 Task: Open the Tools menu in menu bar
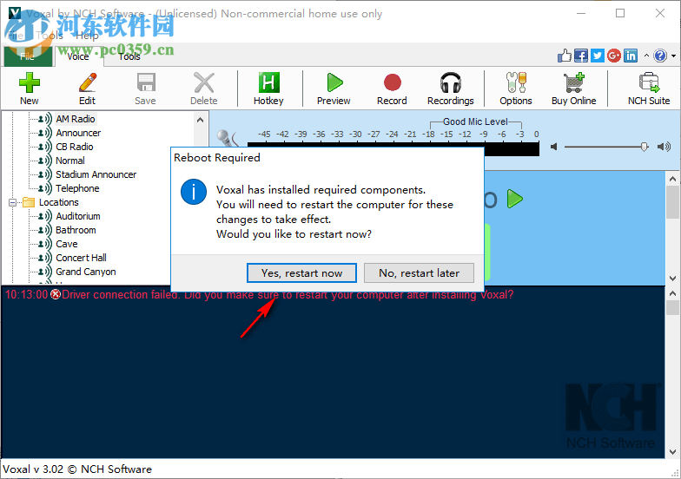[50, 36]
